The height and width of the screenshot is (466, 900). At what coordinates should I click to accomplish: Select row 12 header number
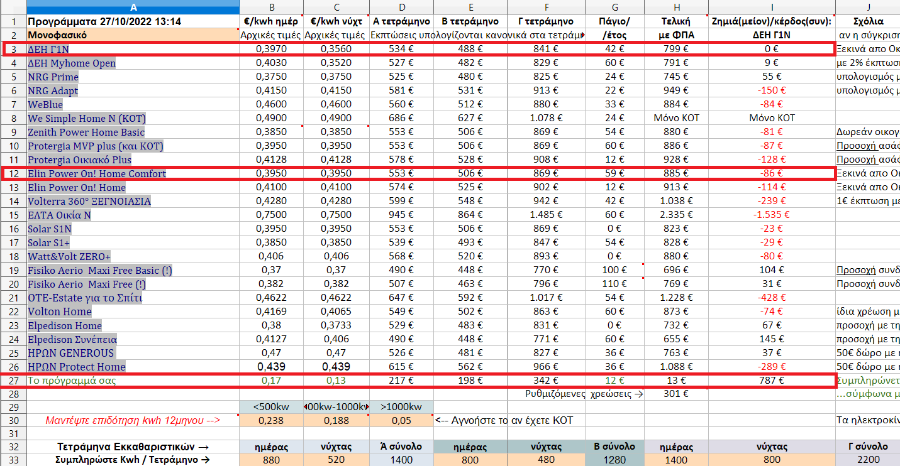13,173
